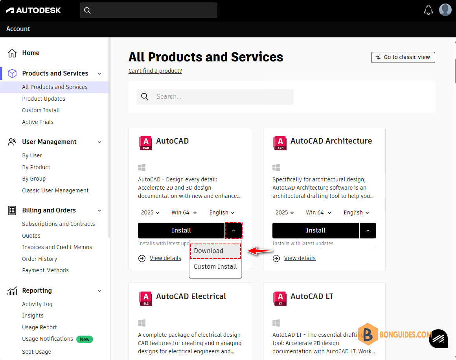Go to By Product management
Viewport: 456px width, 360px height.
36,167
